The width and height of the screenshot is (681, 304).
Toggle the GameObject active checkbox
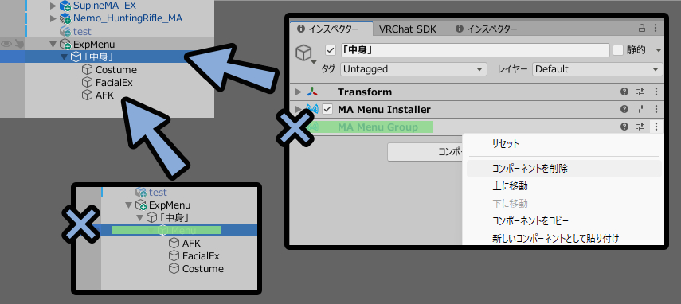(x=331, y=50)
